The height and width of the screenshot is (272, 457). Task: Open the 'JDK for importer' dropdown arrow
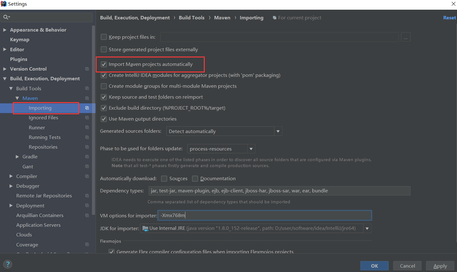[367, 228]
